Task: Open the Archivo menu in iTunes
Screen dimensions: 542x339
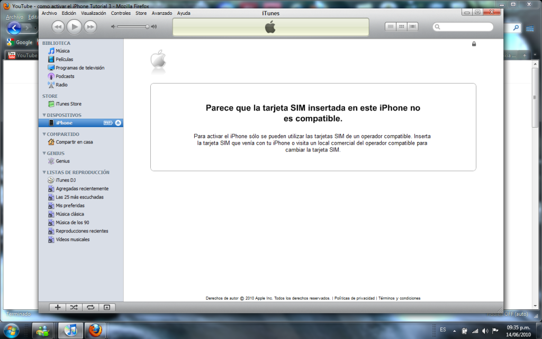Action: pyautogui.click(x=49, y=13)
